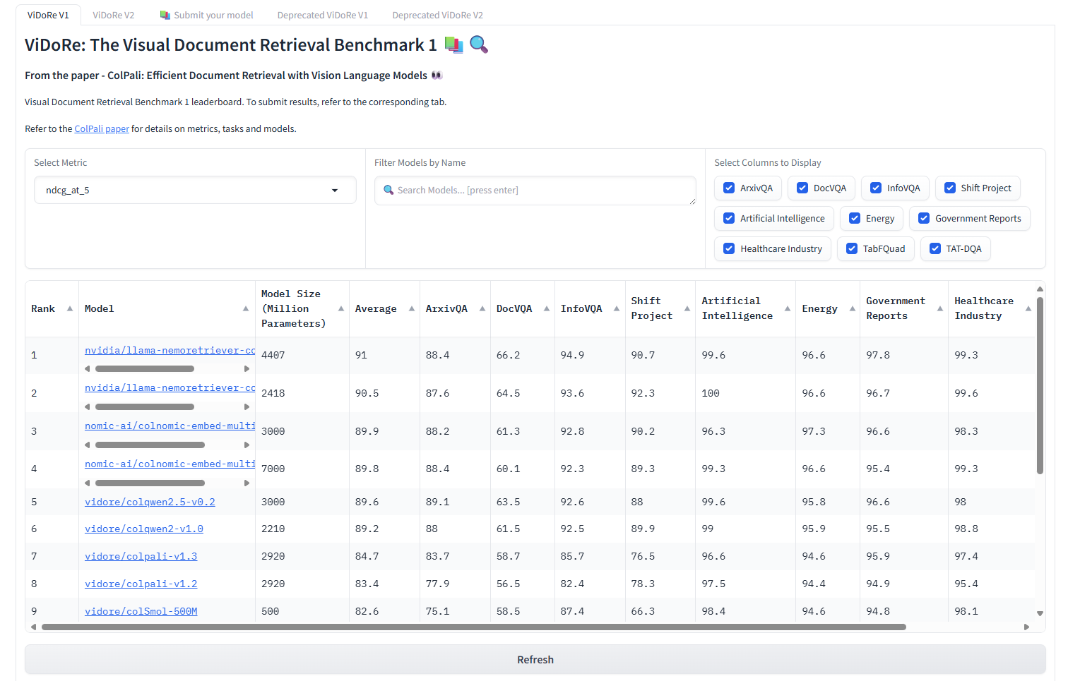
Task: Sort by ArxivQA column arrow
Action: coord(482,308)
